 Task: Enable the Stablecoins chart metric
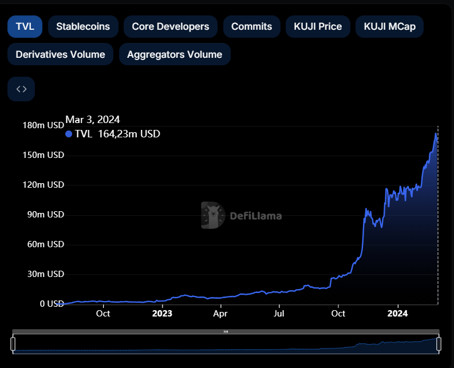(83, 26)
